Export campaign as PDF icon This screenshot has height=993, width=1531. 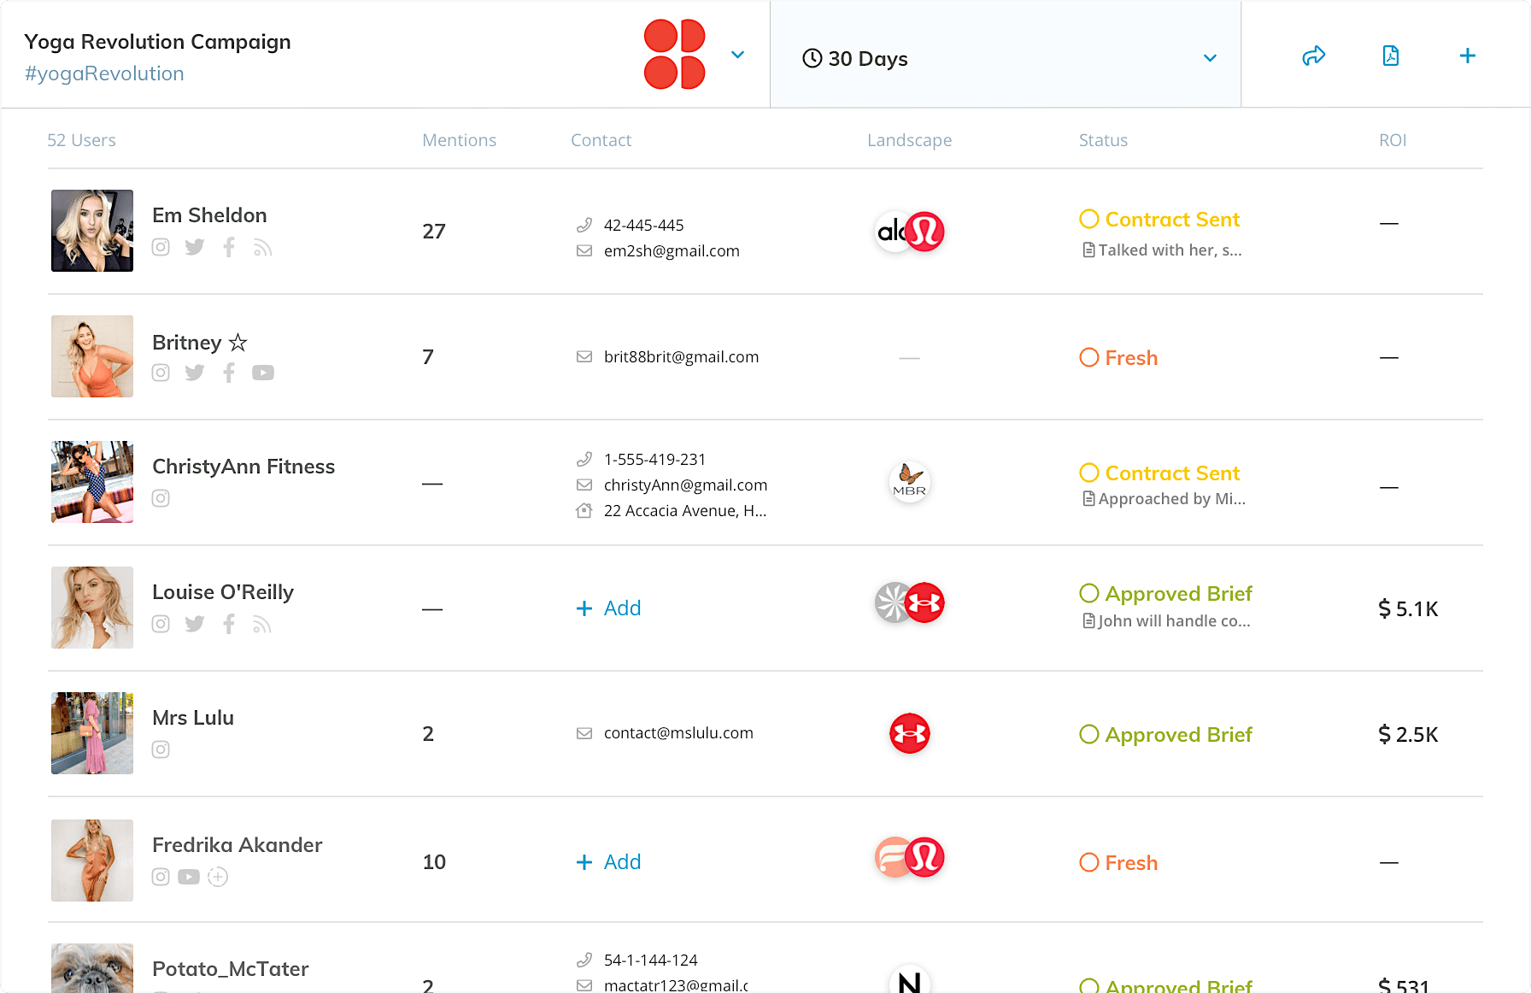(x=1391, y=56)
